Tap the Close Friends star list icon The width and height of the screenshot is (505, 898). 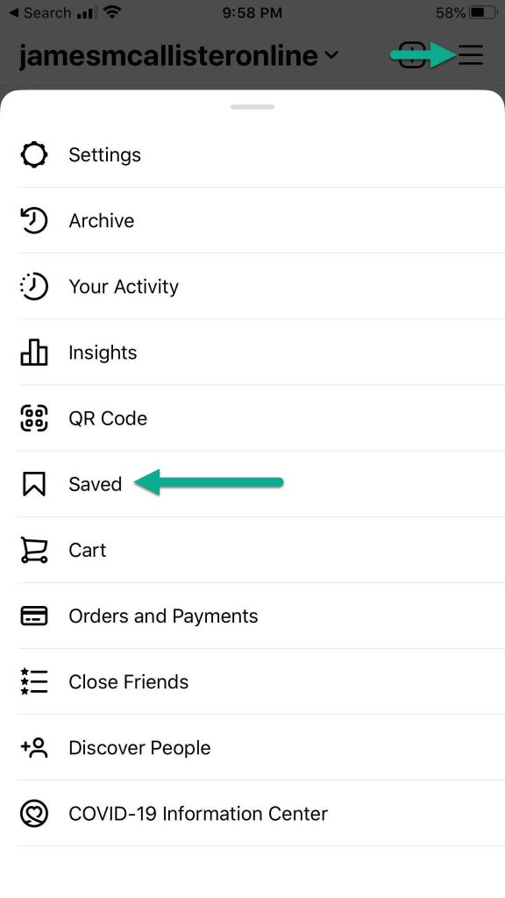pos(34,681)
